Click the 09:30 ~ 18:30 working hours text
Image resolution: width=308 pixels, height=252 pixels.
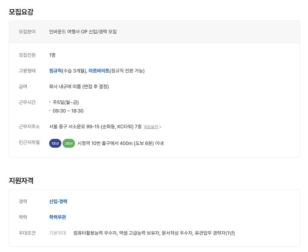pos(68,111)
